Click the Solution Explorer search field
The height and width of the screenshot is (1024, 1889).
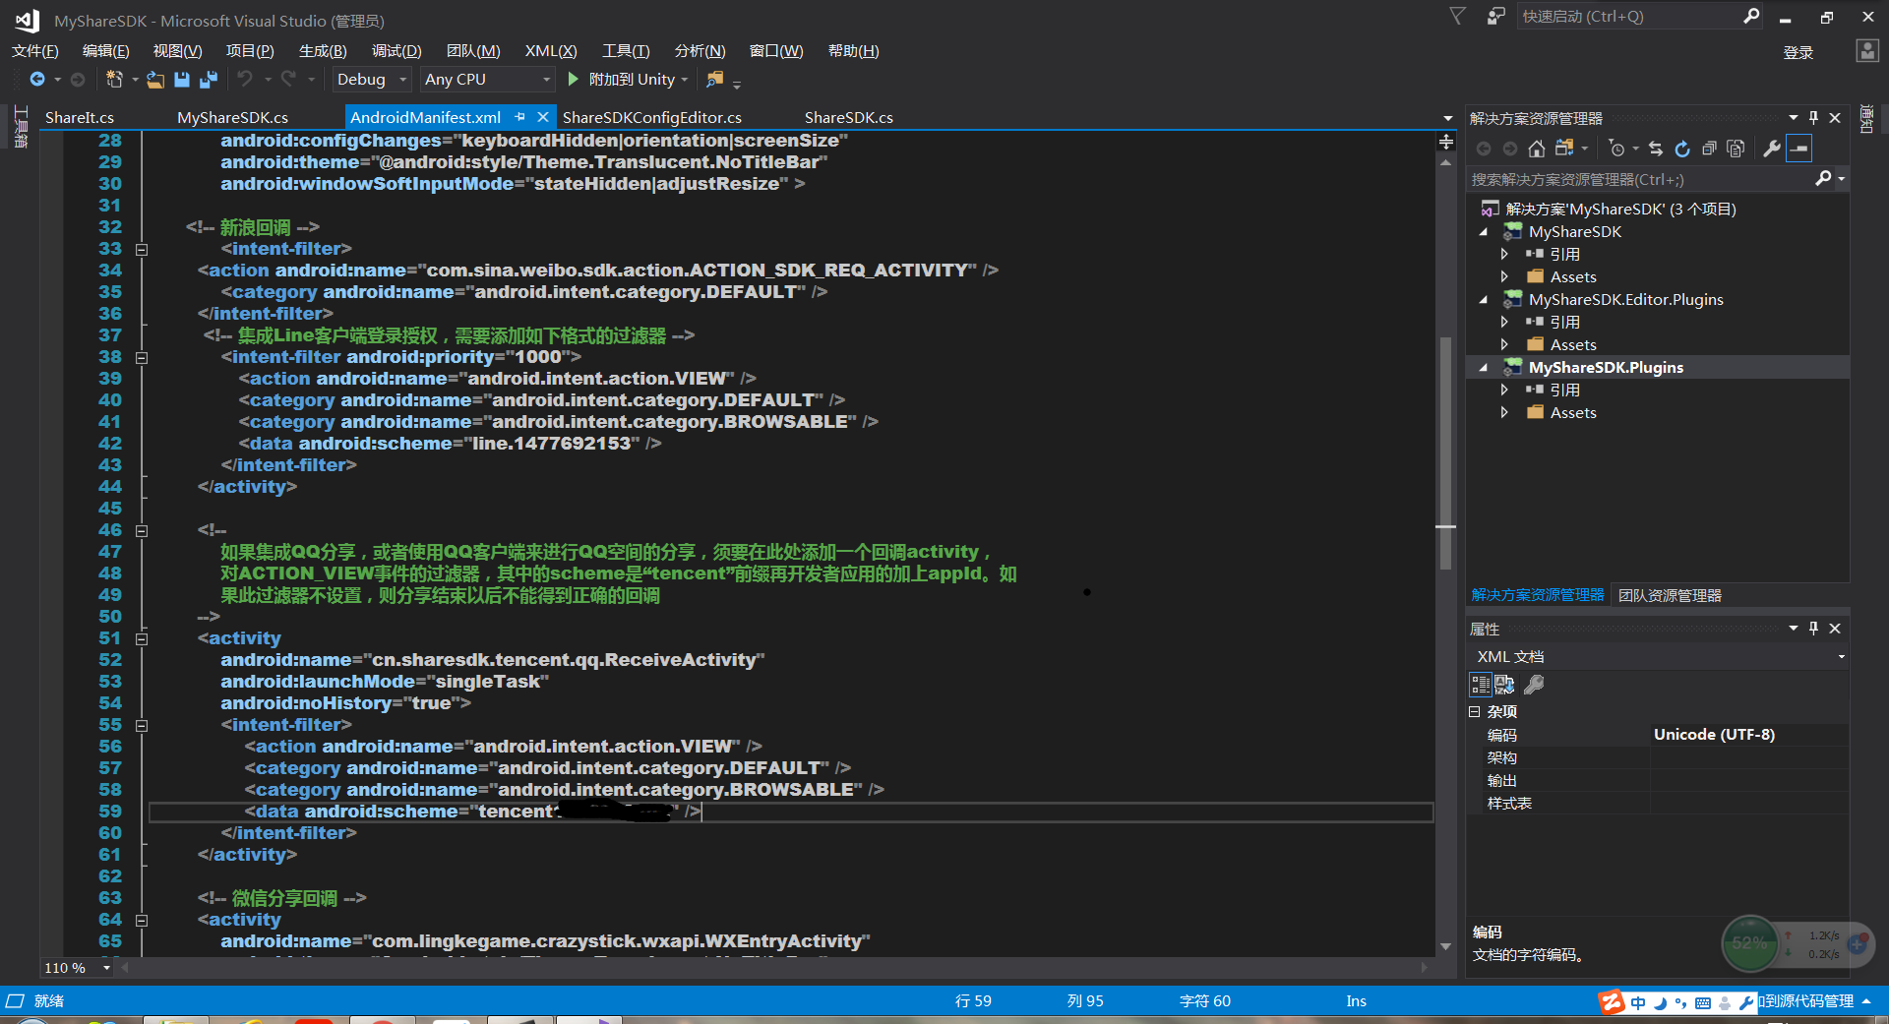[x=1640, y=179]
